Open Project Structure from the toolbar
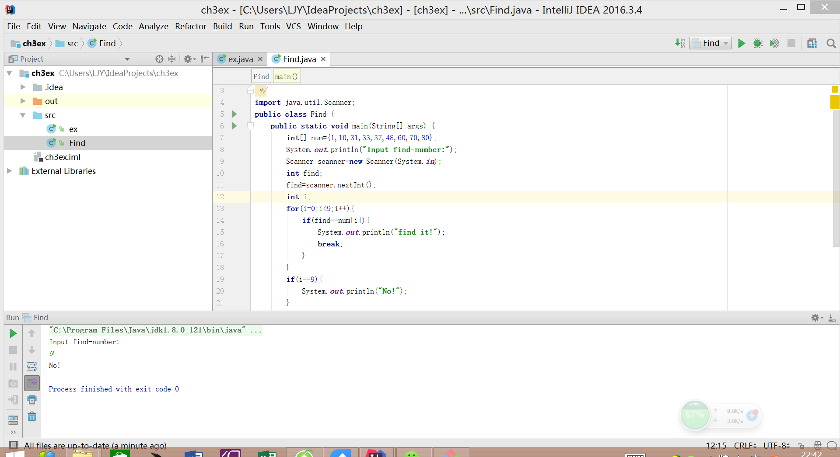The image size is (840, 457). point(812,43)
